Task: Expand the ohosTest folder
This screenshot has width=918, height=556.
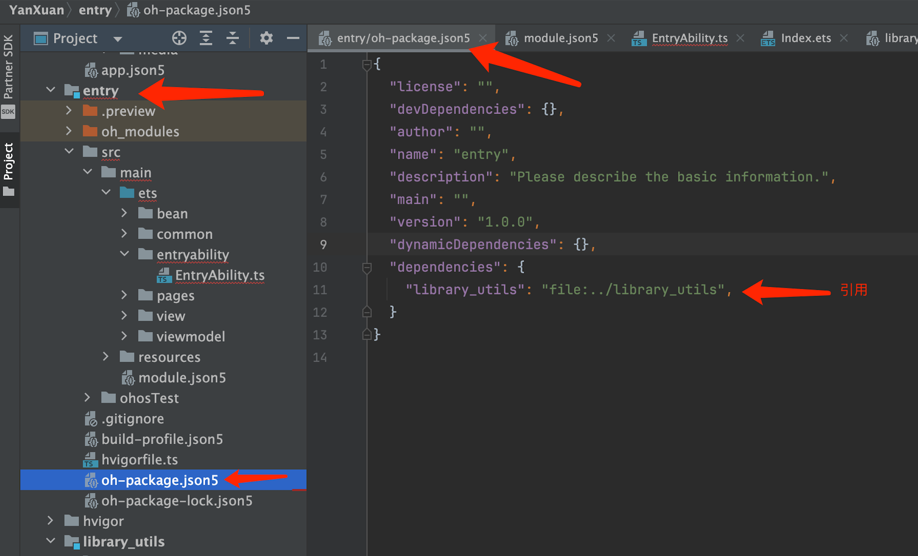Action: (x=87, y=398)
